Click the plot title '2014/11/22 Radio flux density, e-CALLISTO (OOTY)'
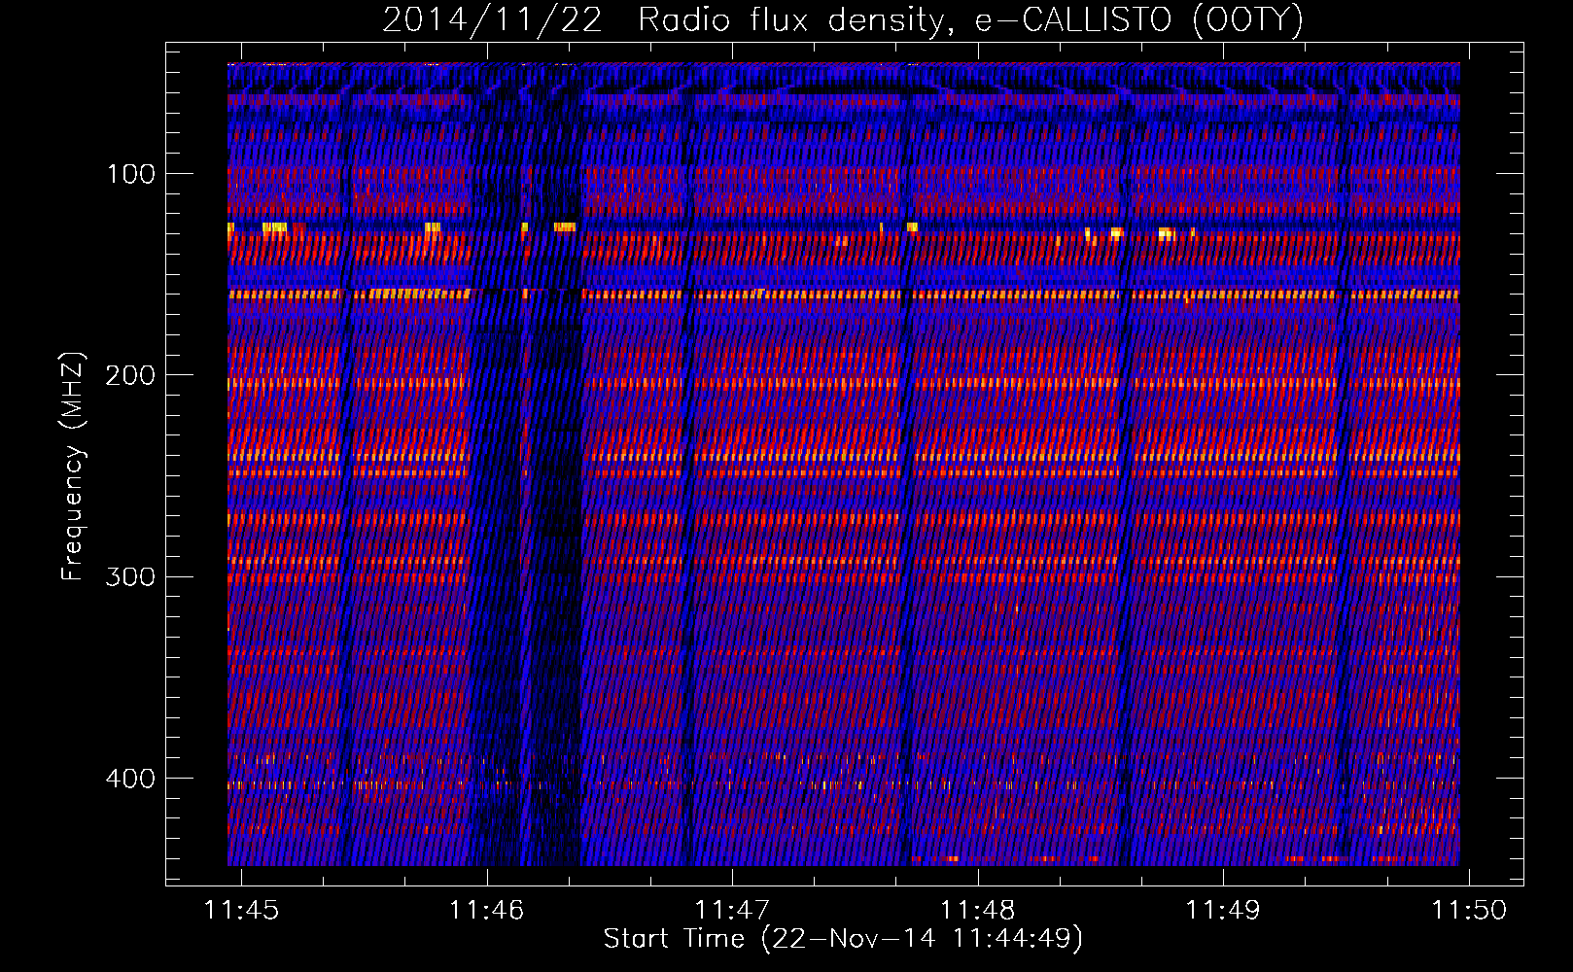 click(842, 19)
